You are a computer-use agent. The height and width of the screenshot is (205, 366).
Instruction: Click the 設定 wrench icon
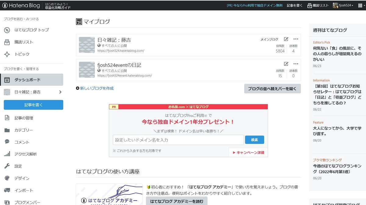click(x=7, y=166)
